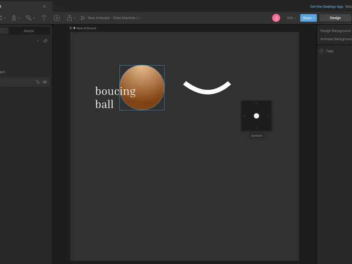Expand the Tags section

(322, 51)
